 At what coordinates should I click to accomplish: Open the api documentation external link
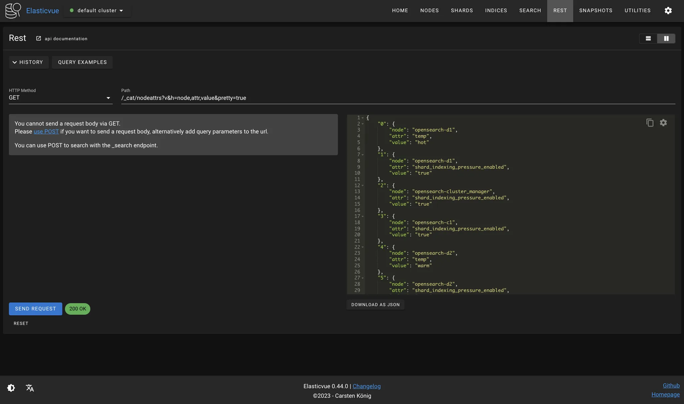pos(62,39)
